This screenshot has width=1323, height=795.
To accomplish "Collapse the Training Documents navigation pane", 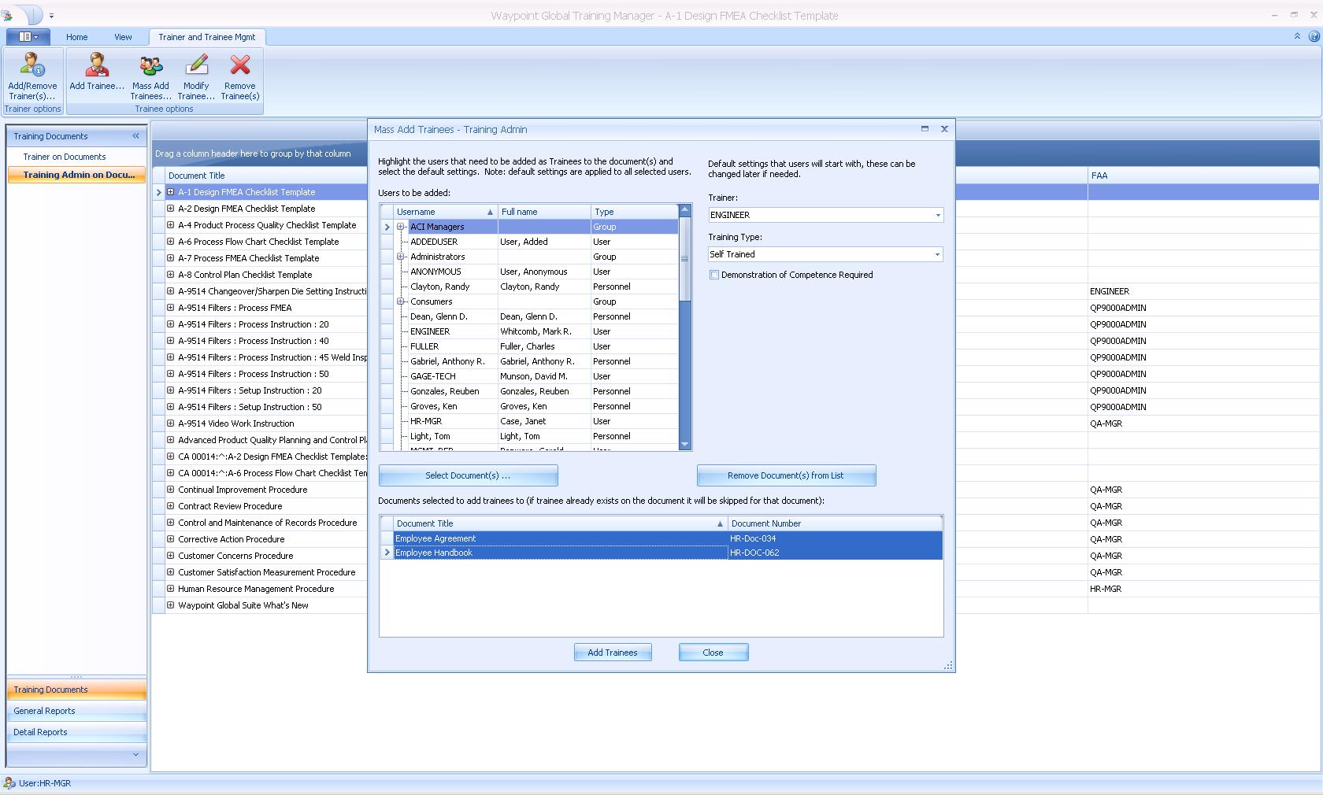I will (135, 136).
